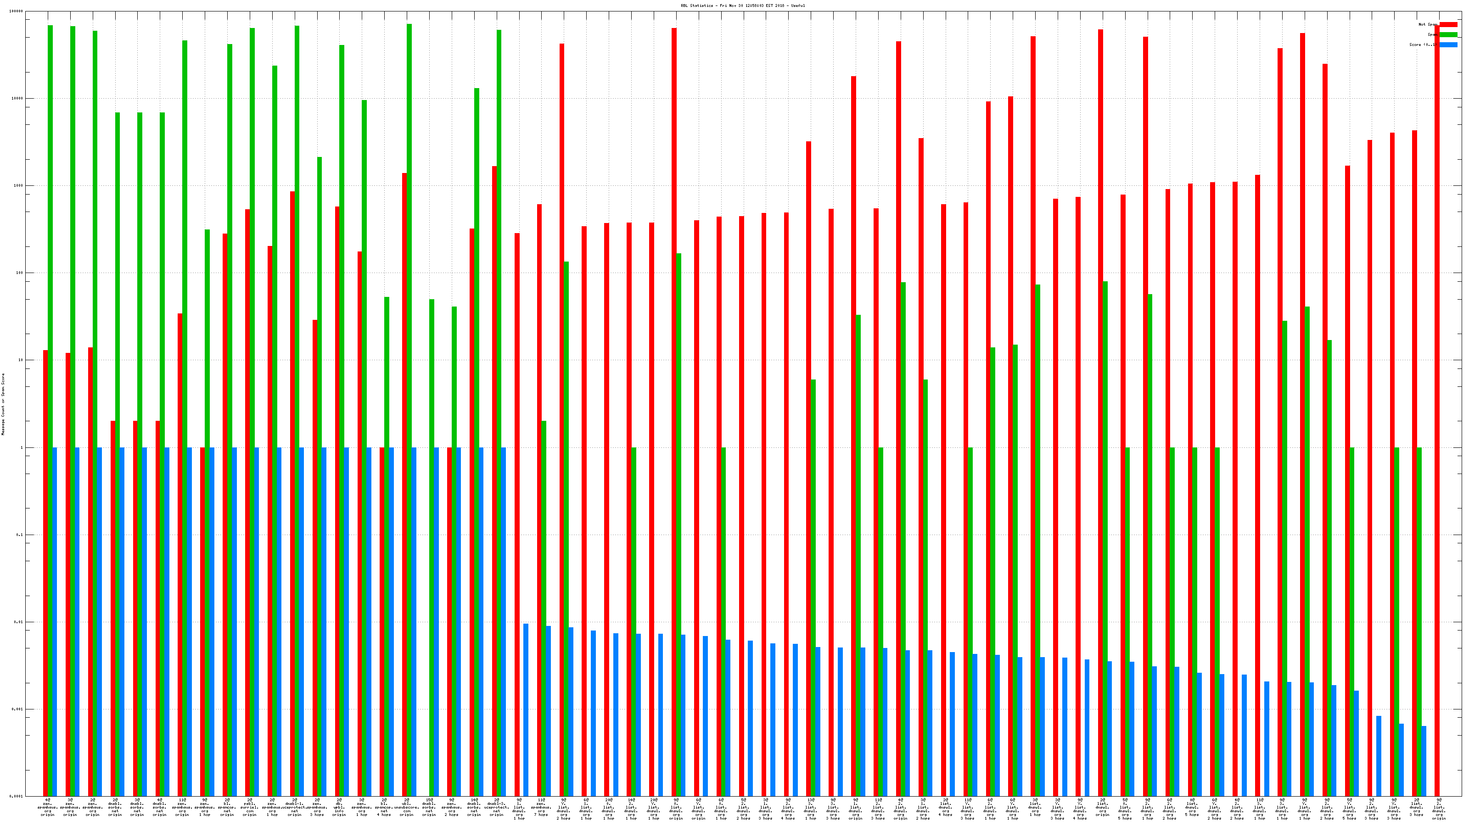This screenshot has height=826, width=1469.
Task: Select the ubl.unsubscore.com origin x-axis label
Action: coord(407,808)
